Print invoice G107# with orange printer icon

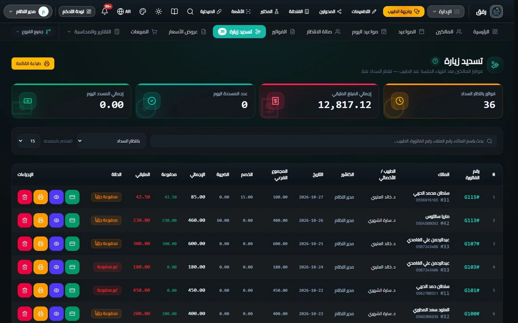pyautogui.click(x=41, y=244)
